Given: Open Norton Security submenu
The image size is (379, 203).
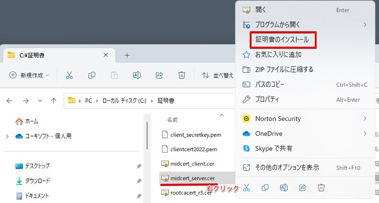Looking at the screenshot, I should [x=278, y=118].
